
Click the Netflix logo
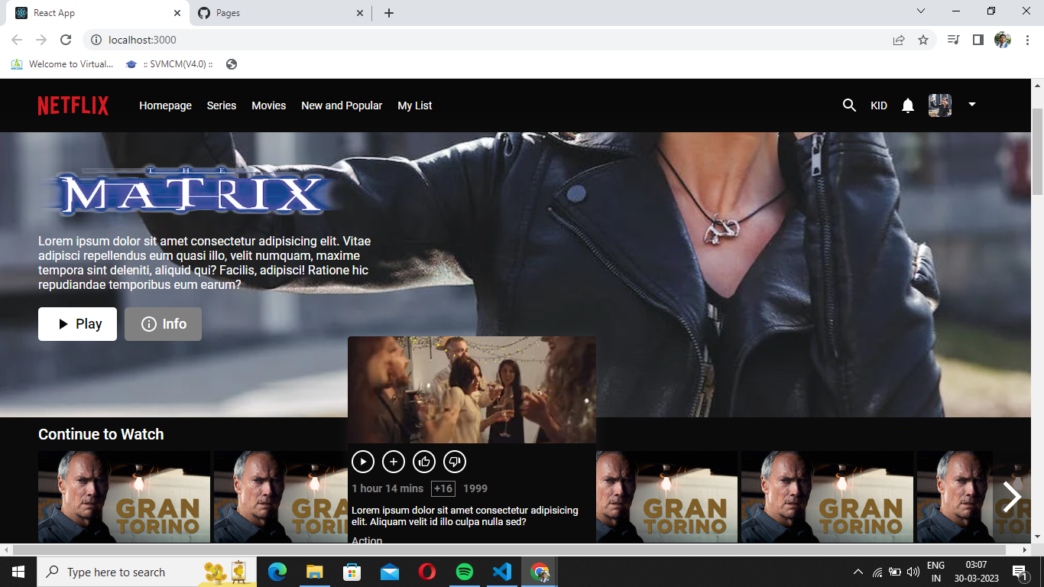[x=73, y=105]
